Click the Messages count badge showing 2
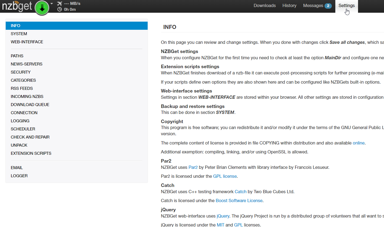Viewport: 384px width, 227px height. tap(328, 6)
